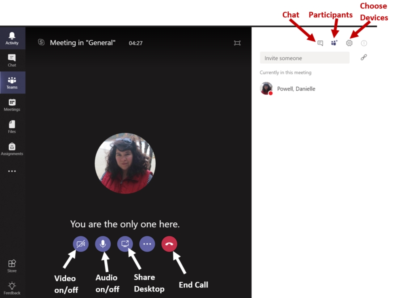Viewport: 393px width, 298px height.
Task: Open more actions ellipsis in call controls
Action: (x=147, y=244)
